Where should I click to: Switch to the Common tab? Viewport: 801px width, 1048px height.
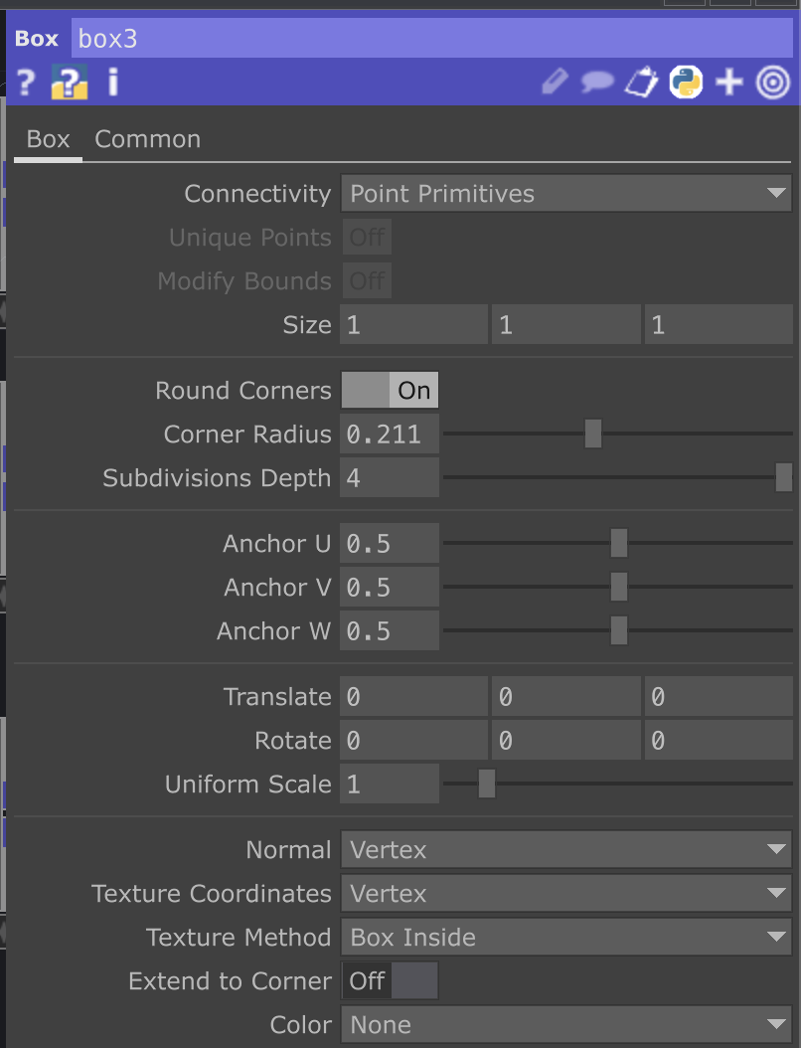click(x=147, y=139)
